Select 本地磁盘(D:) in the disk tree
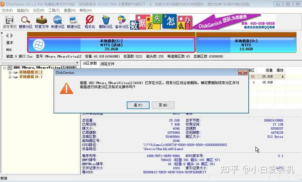 (x=31, y=77)
